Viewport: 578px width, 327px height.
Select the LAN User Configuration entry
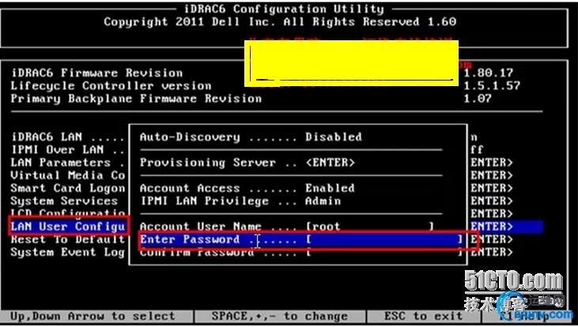(x=68, y=227)
